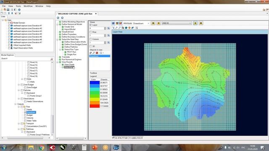This screenshot has height=151, width=269.
Task: Select the zoom-out magnifier tool
Action: [119, 28]
